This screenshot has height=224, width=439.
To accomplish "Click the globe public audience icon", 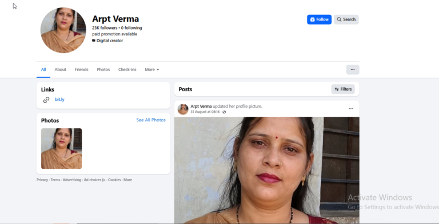I will pos(224,112).
